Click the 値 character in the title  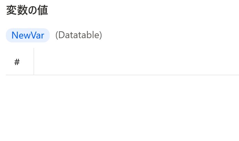(x=43, y=10)
